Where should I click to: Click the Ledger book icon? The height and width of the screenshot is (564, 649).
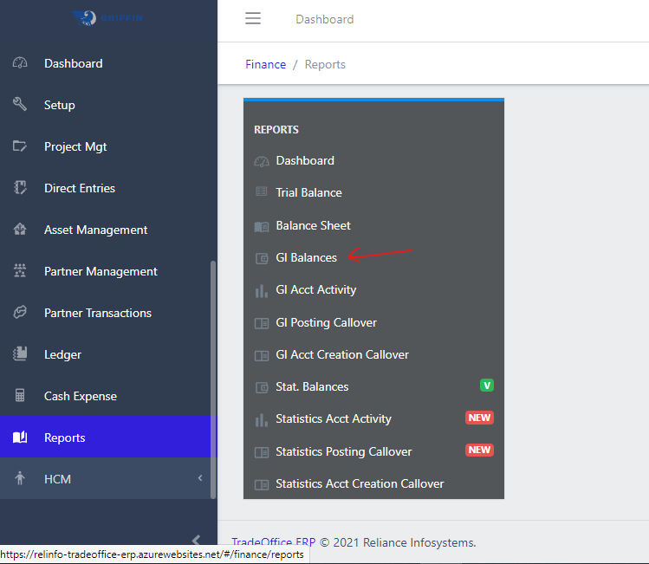[x=20, y=353]
